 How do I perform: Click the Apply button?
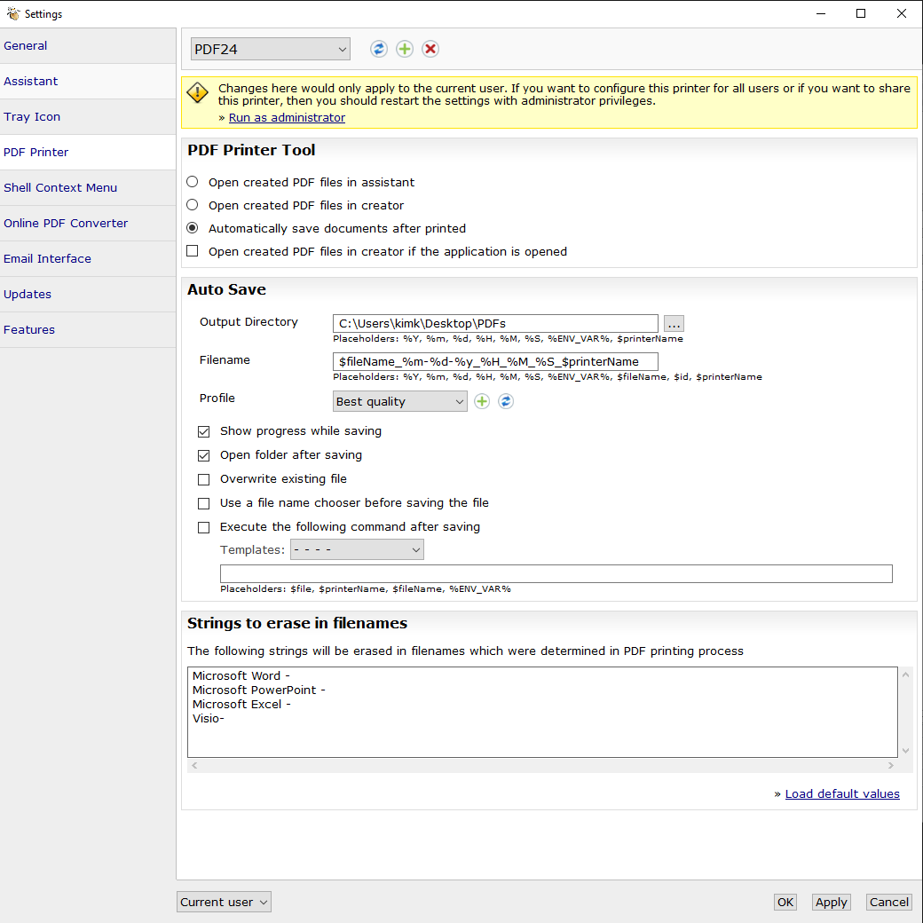(832, 902)
